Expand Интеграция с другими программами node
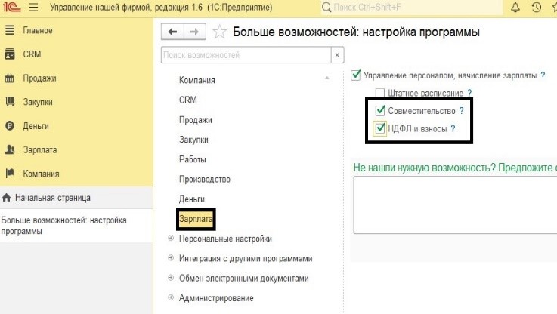557x314 pixels. pos(171,258)
